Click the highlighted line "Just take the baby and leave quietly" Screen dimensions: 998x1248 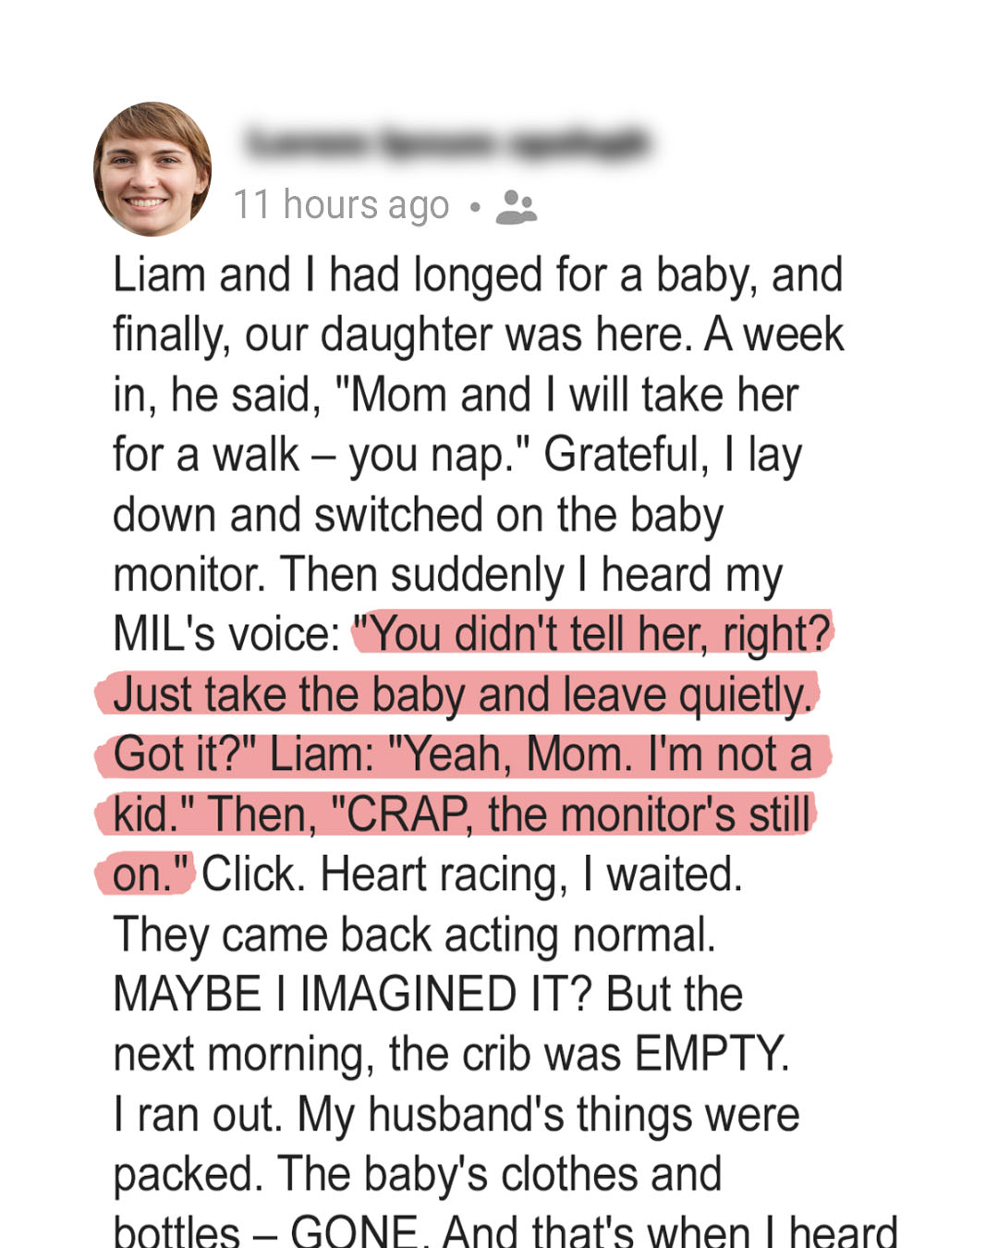(x=461, y=694)
